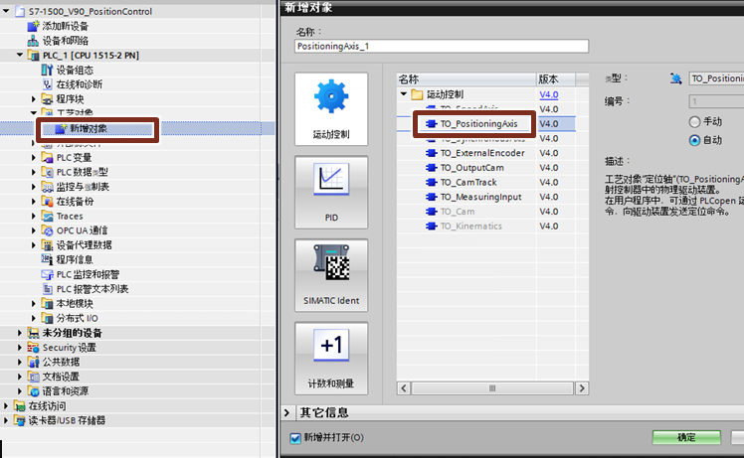Click the 版本 column header

[x=556, y=79]
